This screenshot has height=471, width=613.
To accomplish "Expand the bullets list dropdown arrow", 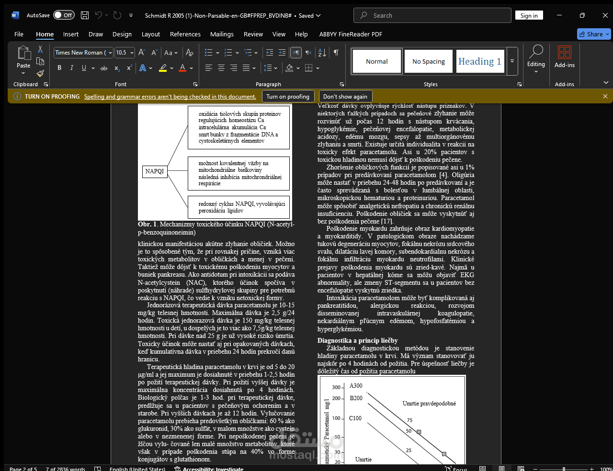I will (217, 53).
